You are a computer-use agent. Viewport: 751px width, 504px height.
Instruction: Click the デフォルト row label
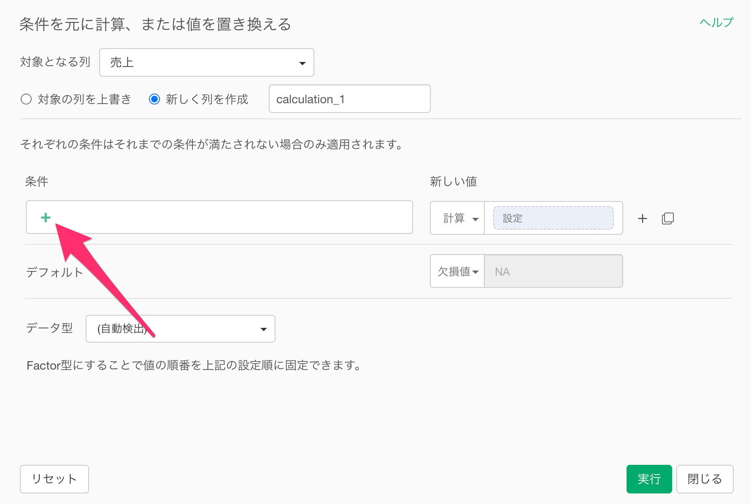(x=54, y=272)
